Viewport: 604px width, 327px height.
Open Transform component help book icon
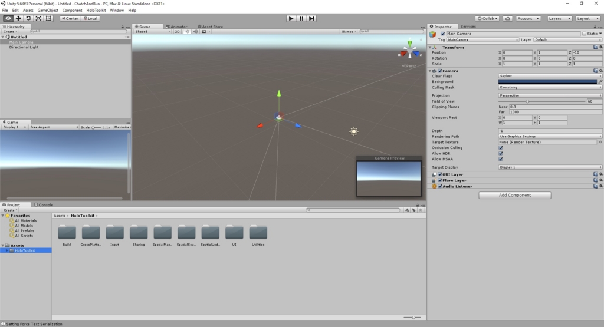click(x=596, y=47)
